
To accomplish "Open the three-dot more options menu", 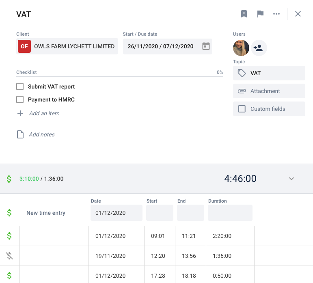I will 276,14.
